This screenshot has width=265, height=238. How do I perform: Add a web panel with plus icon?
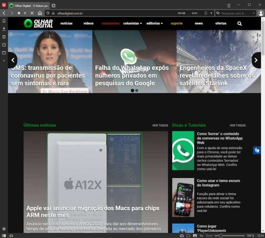(4, 61)
